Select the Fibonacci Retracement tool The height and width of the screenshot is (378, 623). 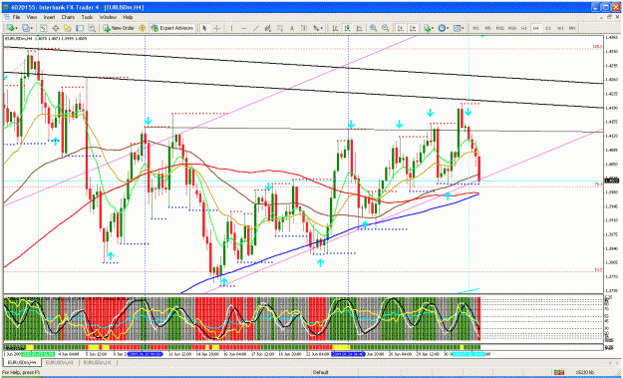coord(280,28)
